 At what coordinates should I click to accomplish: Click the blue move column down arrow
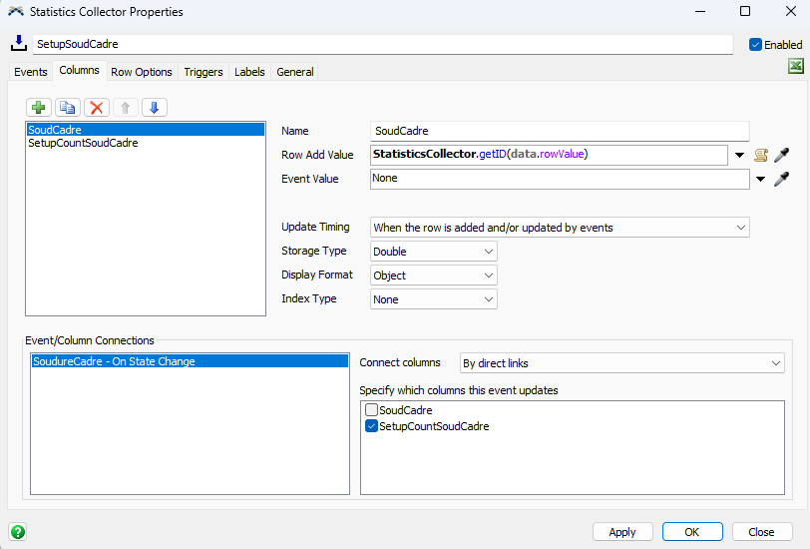tap(155, 108)
